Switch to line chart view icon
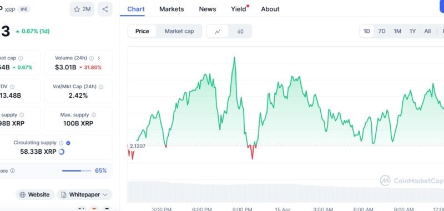 [x=218, y=31]
